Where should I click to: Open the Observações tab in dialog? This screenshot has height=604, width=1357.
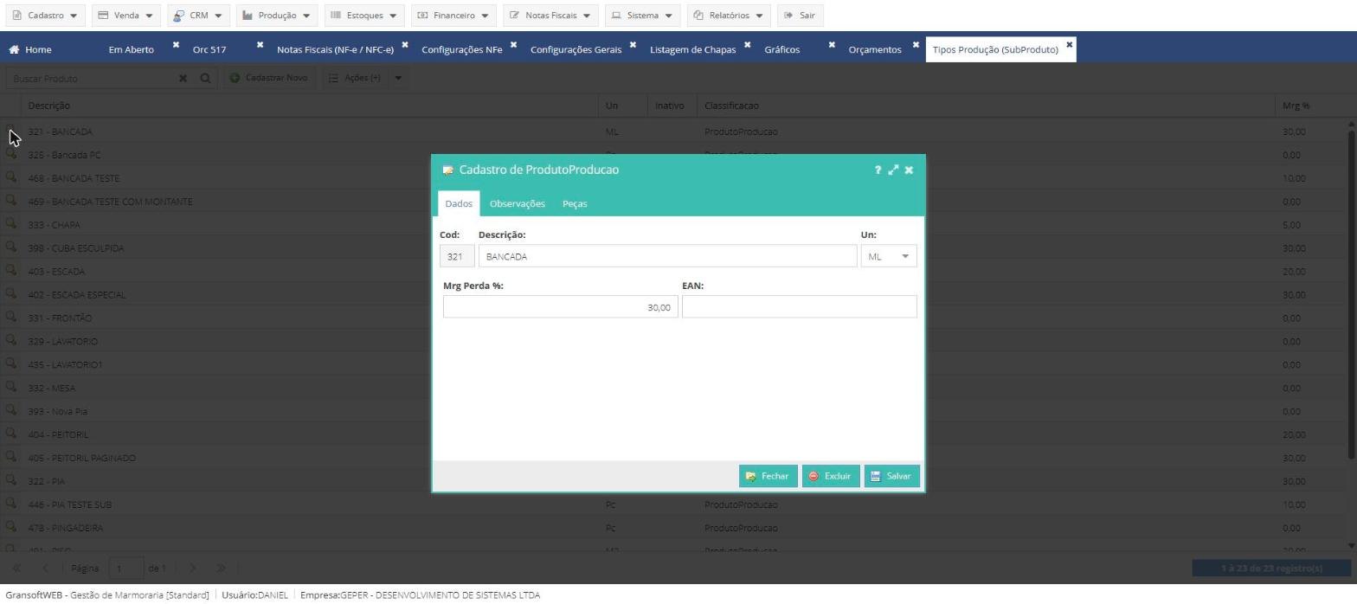pyautogui.click(x=517, y=203)
